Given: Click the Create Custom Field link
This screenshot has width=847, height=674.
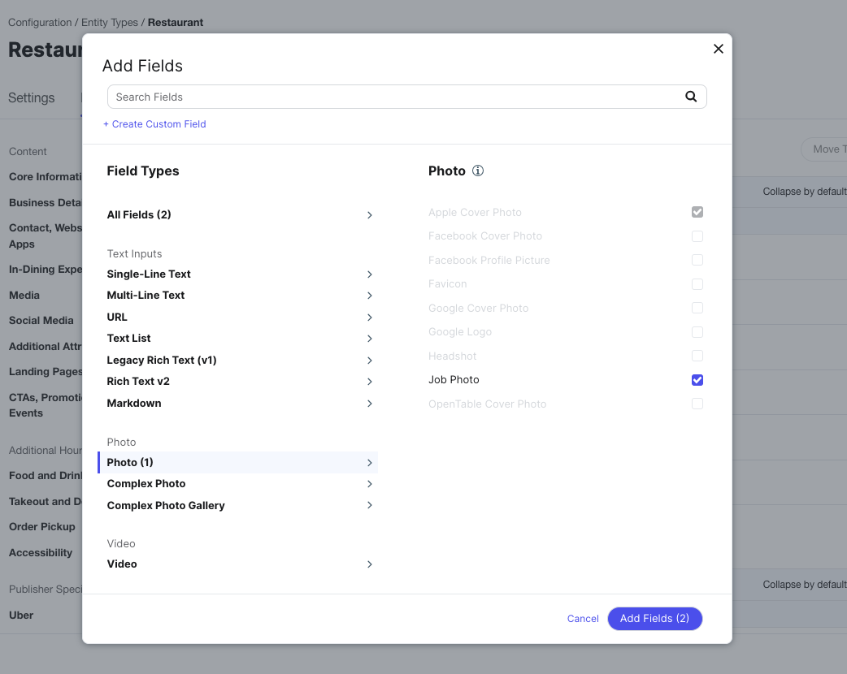Looking at the screenshot, I should 154,123.
